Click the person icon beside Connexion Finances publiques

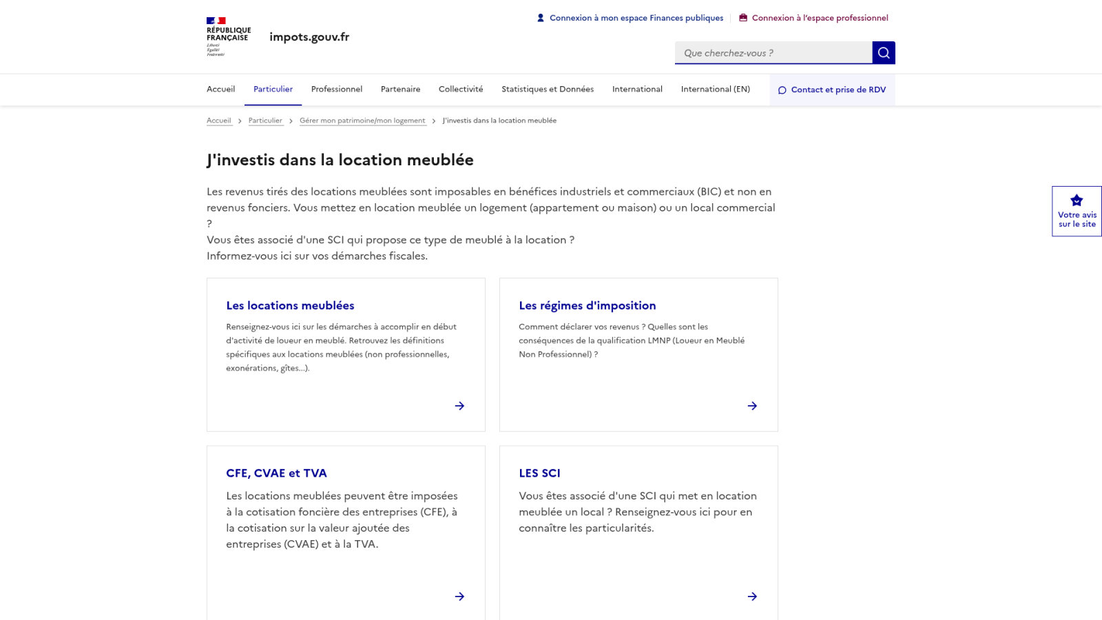pos(541,18)
